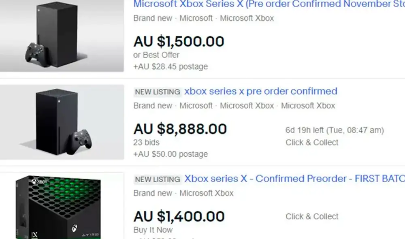The image size is (405, 239).
Task: Click the AU $1,400.00 price text
Action: tap(179, 216)
